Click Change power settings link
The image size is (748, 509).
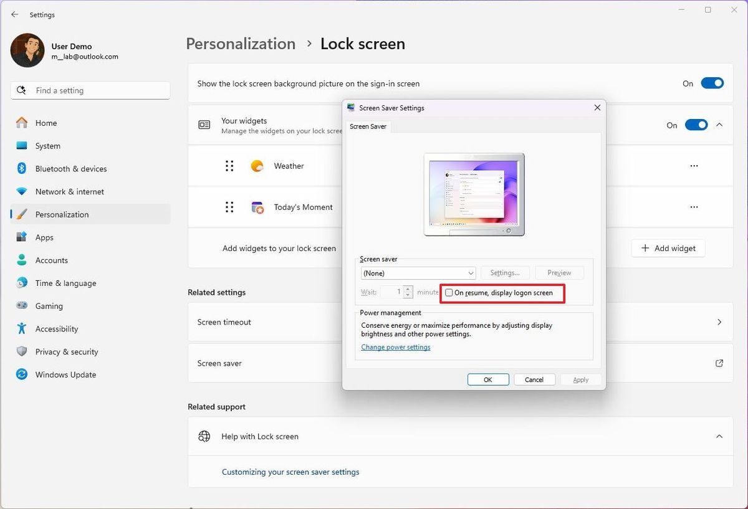(x=395, y=347)
